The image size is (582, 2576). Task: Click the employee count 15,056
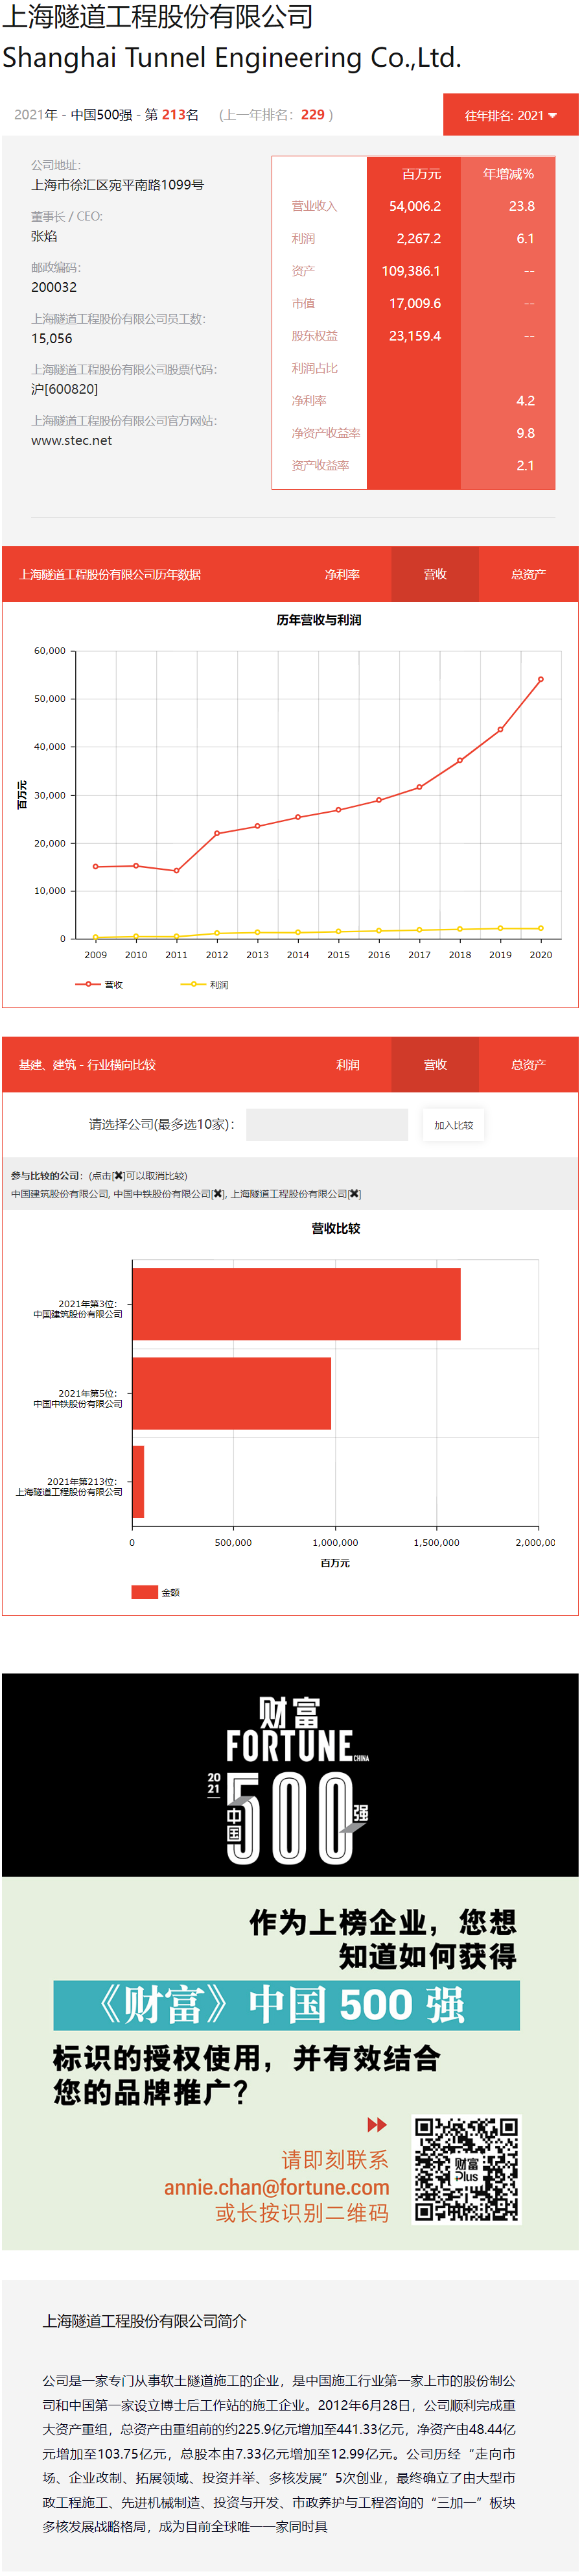[52, 339]
